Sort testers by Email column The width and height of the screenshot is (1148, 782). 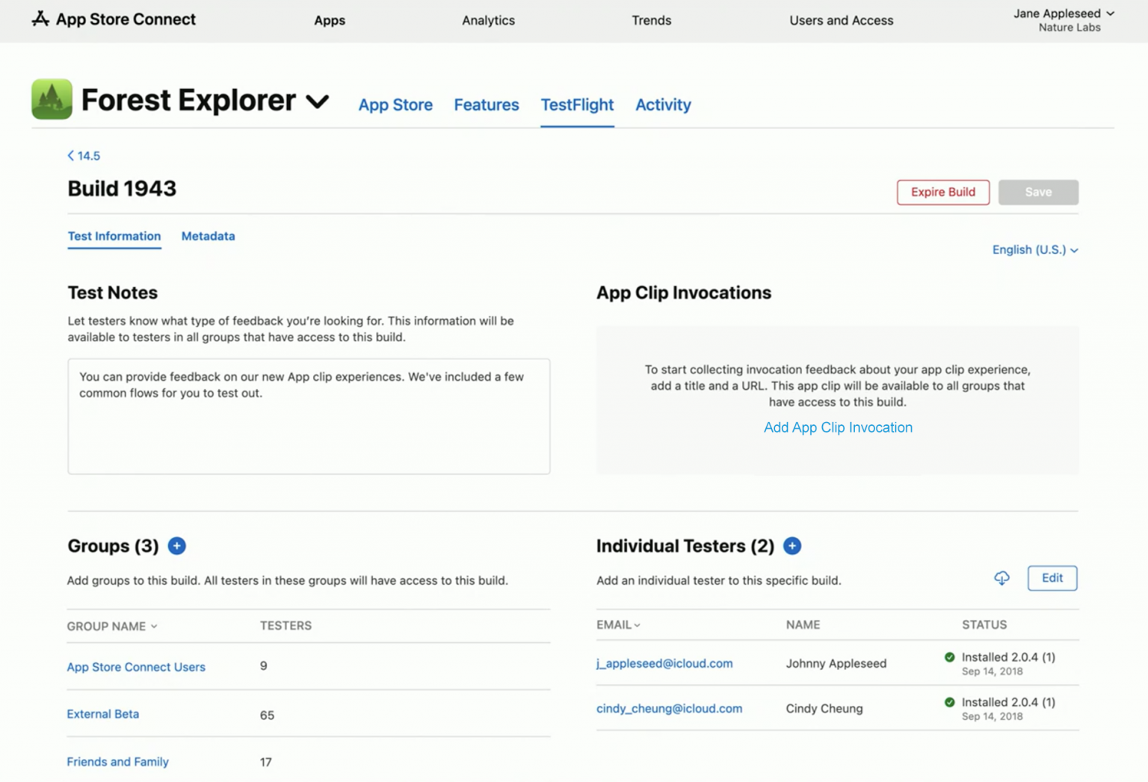coord(618,624)
